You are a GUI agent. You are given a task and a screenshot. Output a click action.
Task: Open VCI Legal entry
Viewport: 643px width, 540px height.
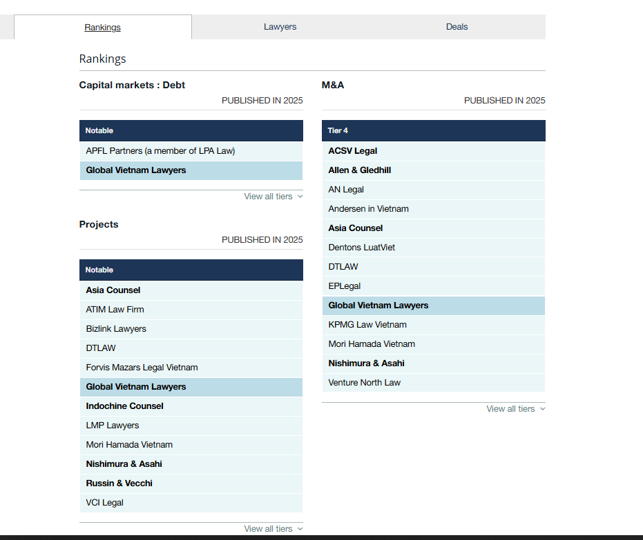pyautogui.click(x=104, y=503)
